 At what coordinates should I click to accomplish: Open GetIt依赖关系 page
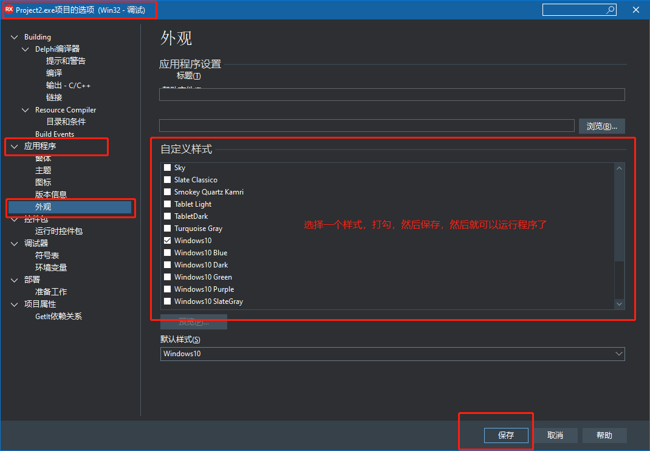[58, 317]
